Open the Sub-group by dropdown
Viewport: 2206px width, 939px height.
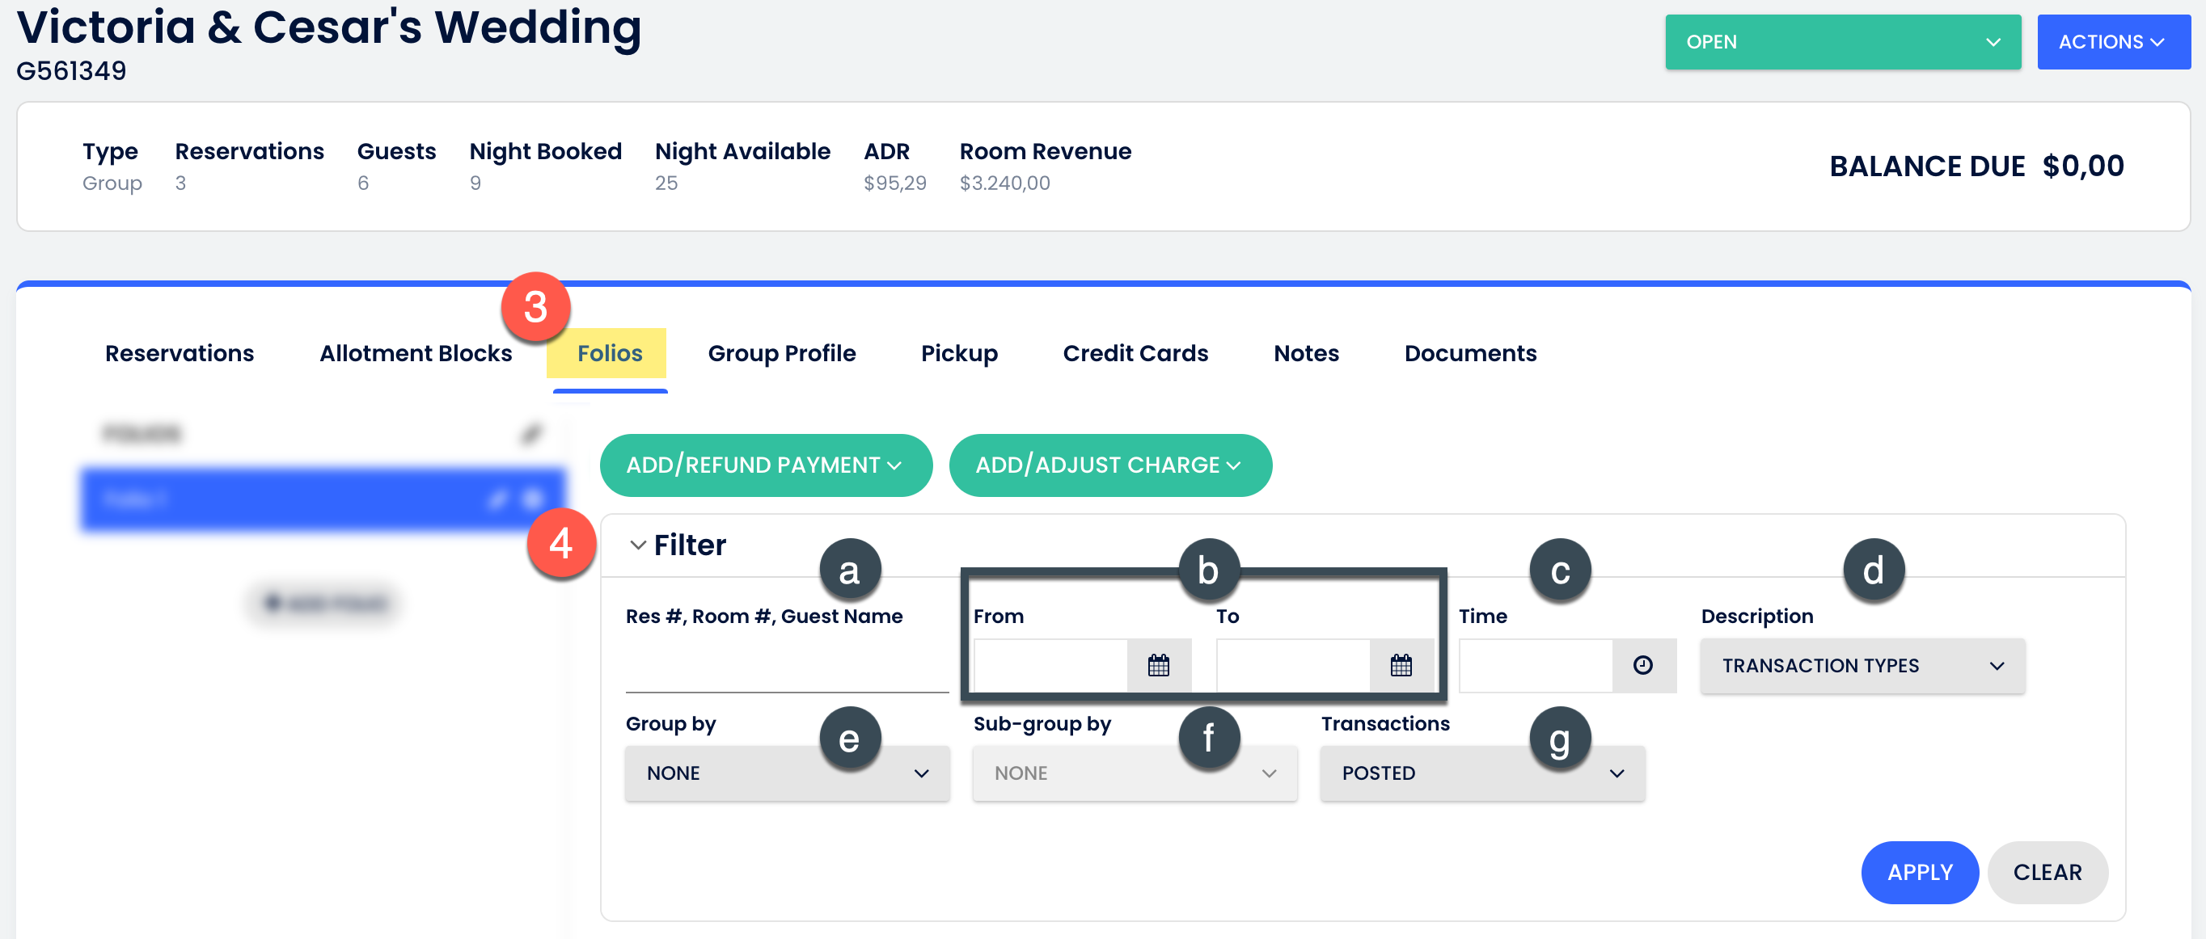click(x=1134, y=773)
